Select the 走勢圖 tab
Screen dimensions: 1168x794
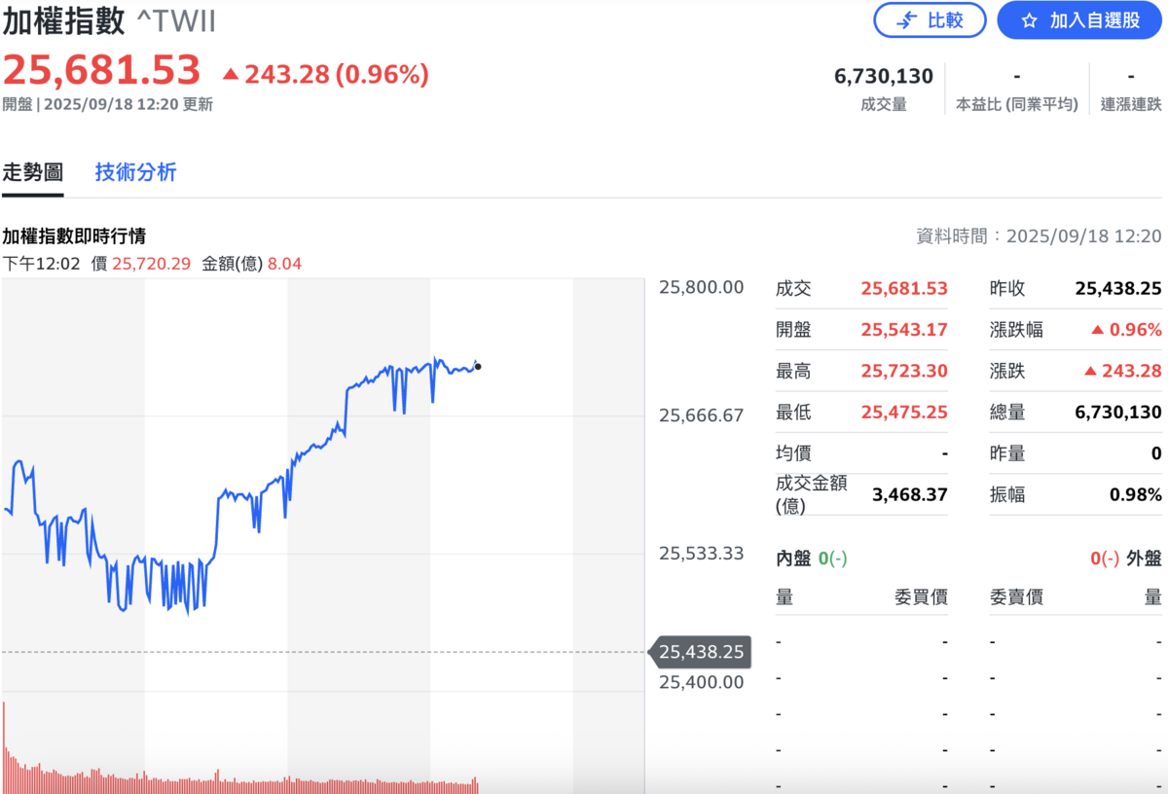(x=32, y=171)
